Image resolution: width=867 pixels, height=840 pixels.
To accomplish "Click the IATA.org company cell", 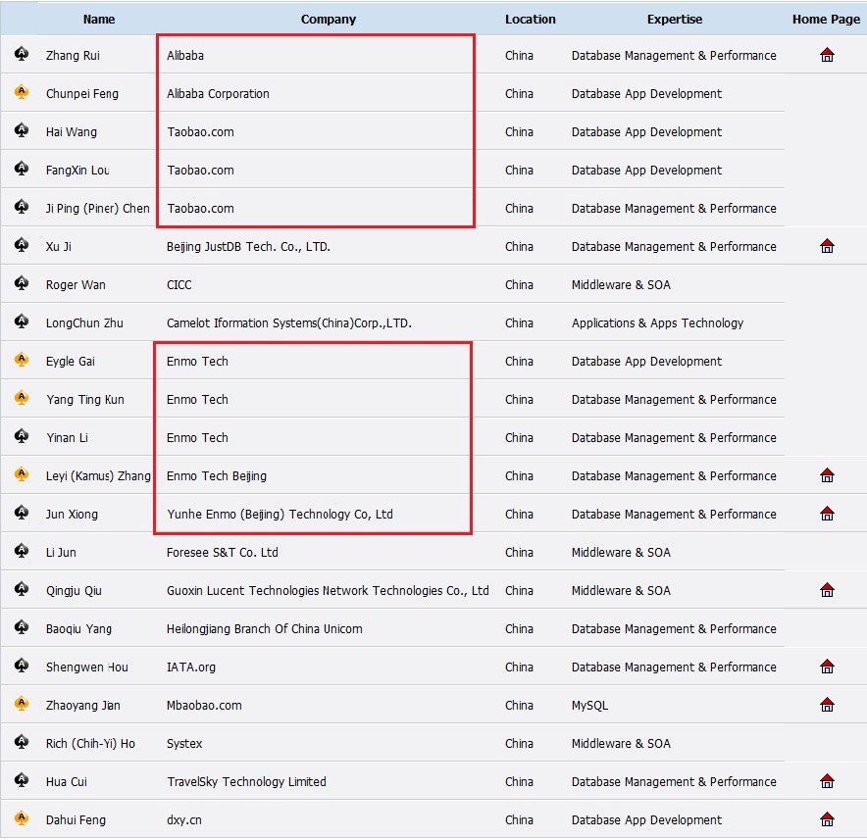I will (x=191, y=667).
